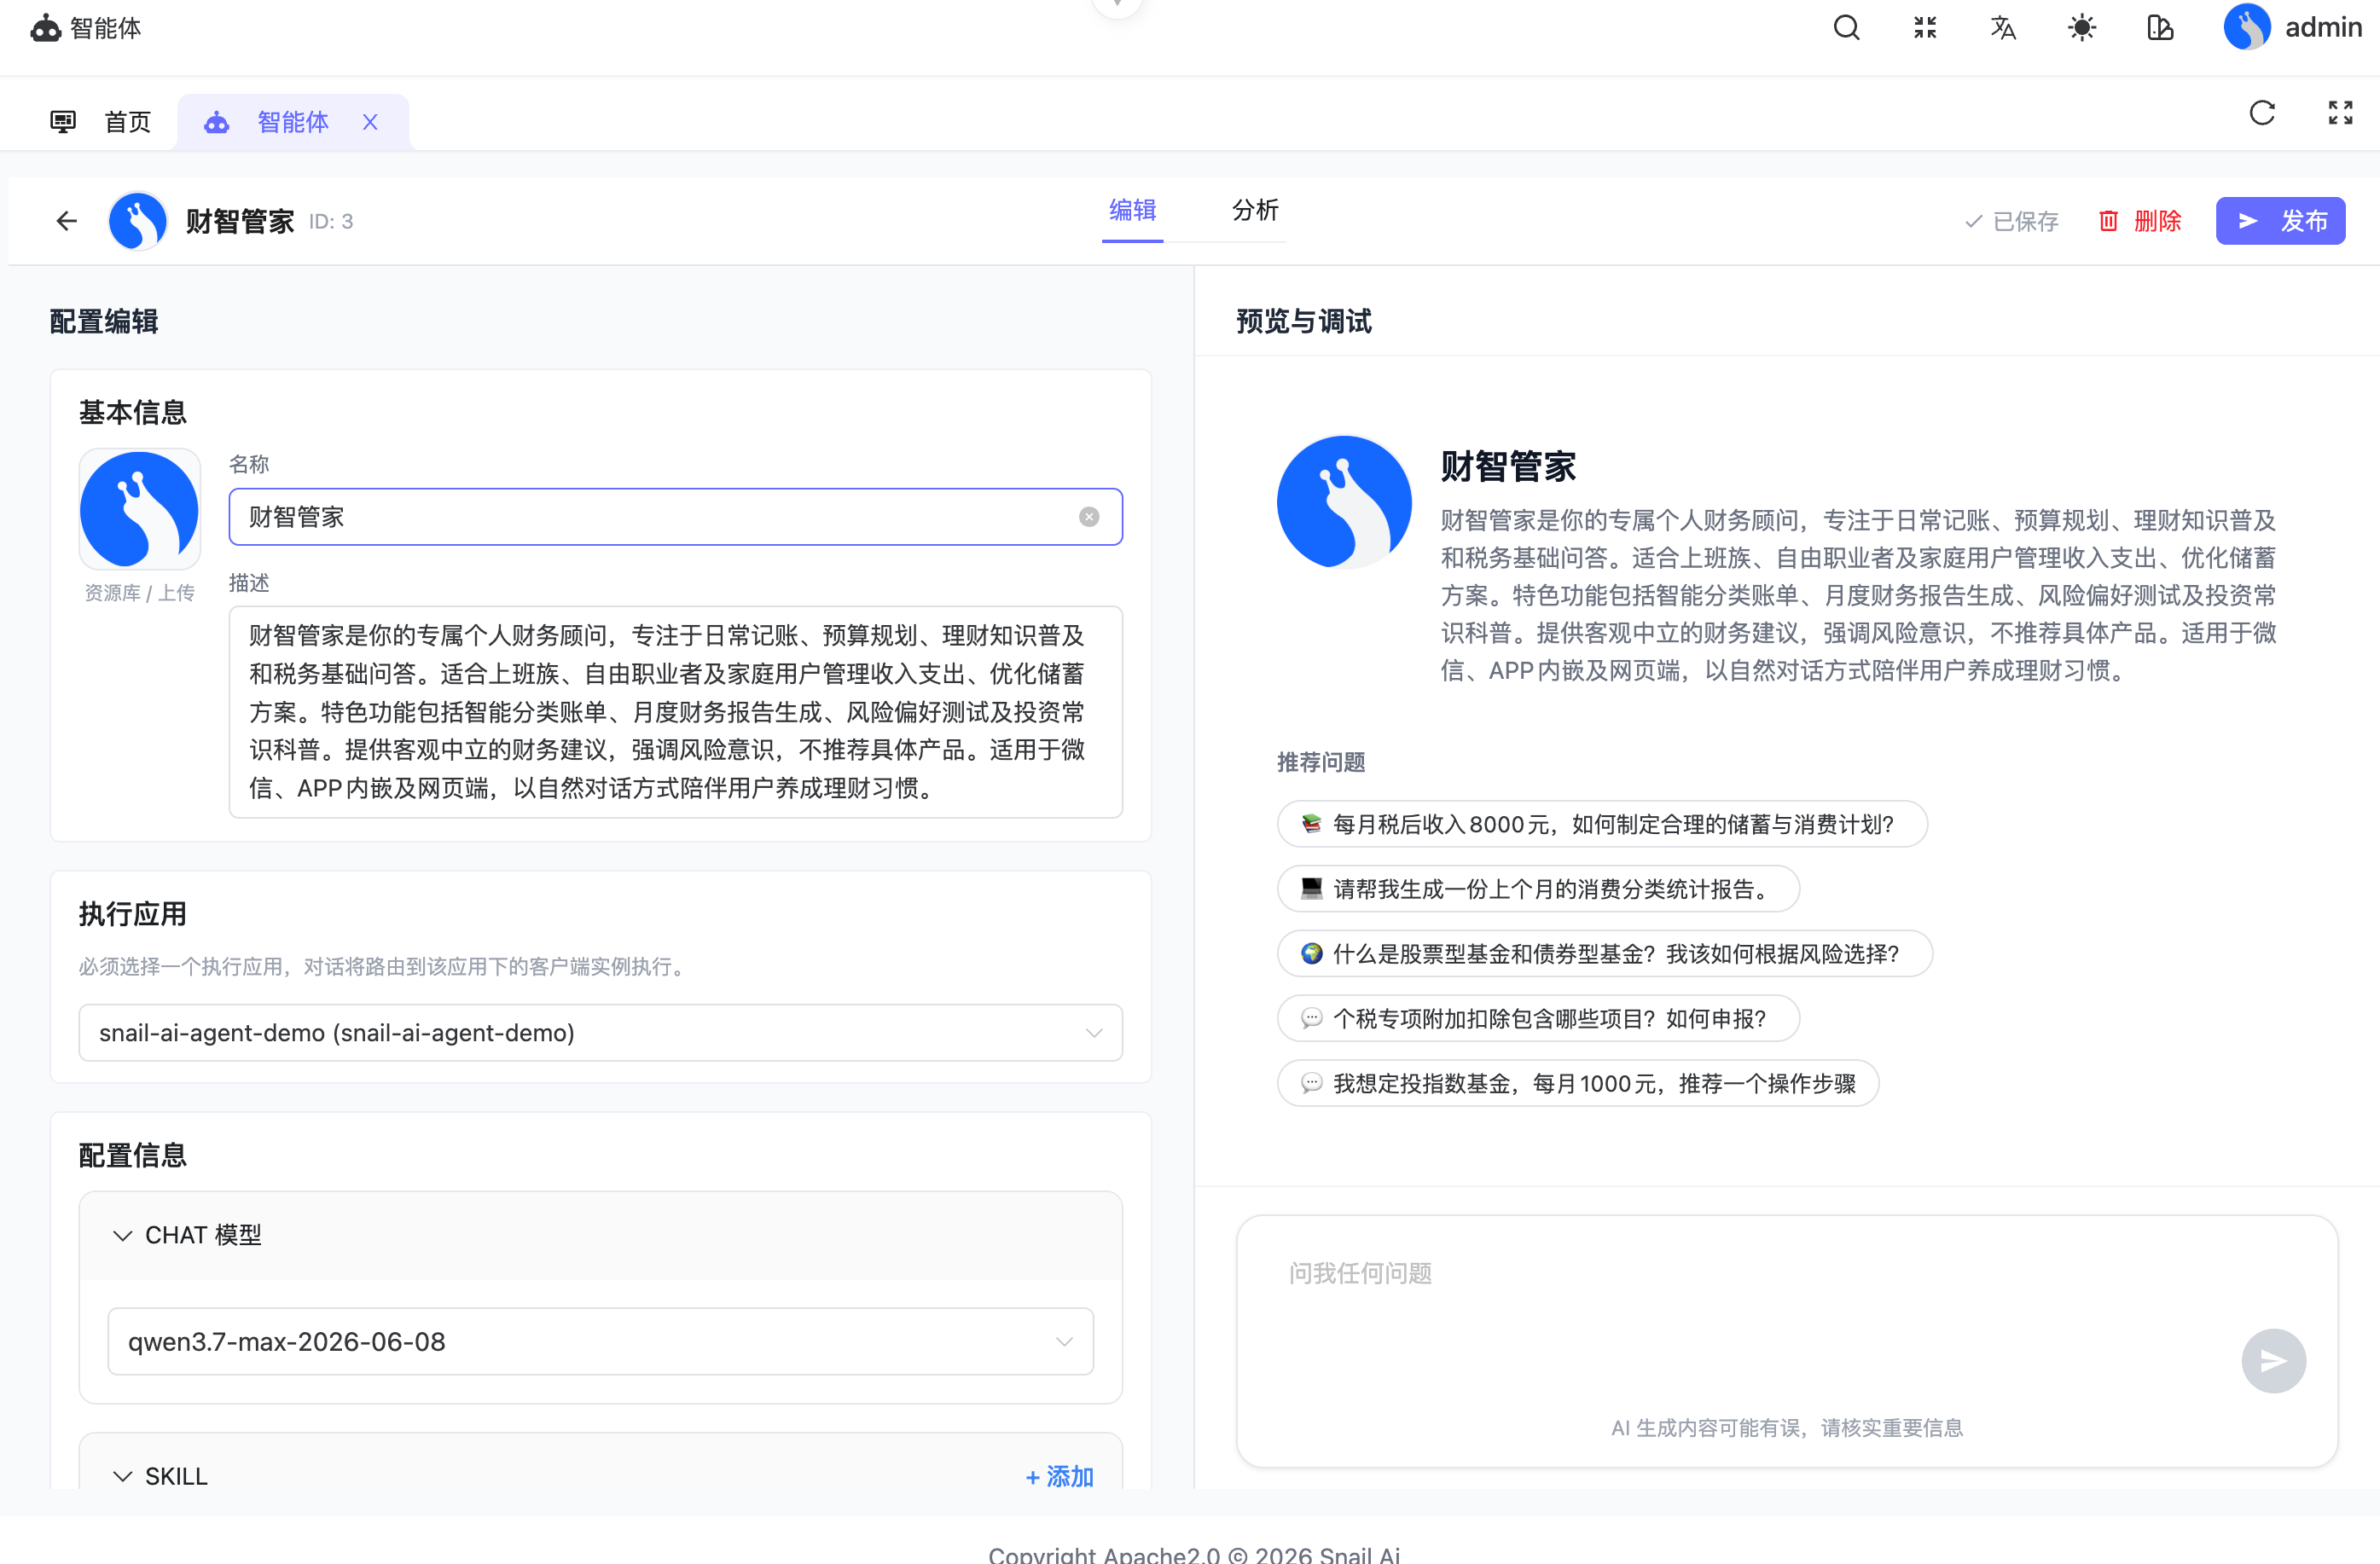Close the 智能体 tab with its X

pyautogui.click(x=370, y=122)
